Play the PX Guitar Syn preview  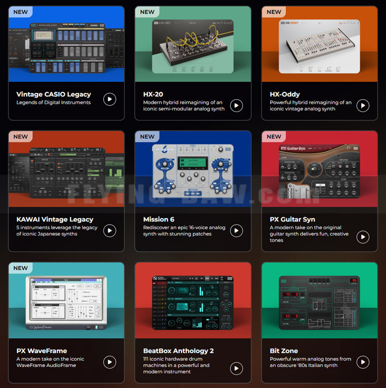(363, 237)
